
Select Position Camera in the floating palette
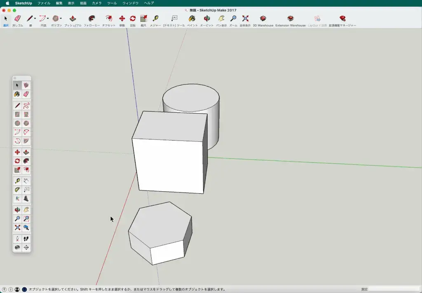coord(17,239)
